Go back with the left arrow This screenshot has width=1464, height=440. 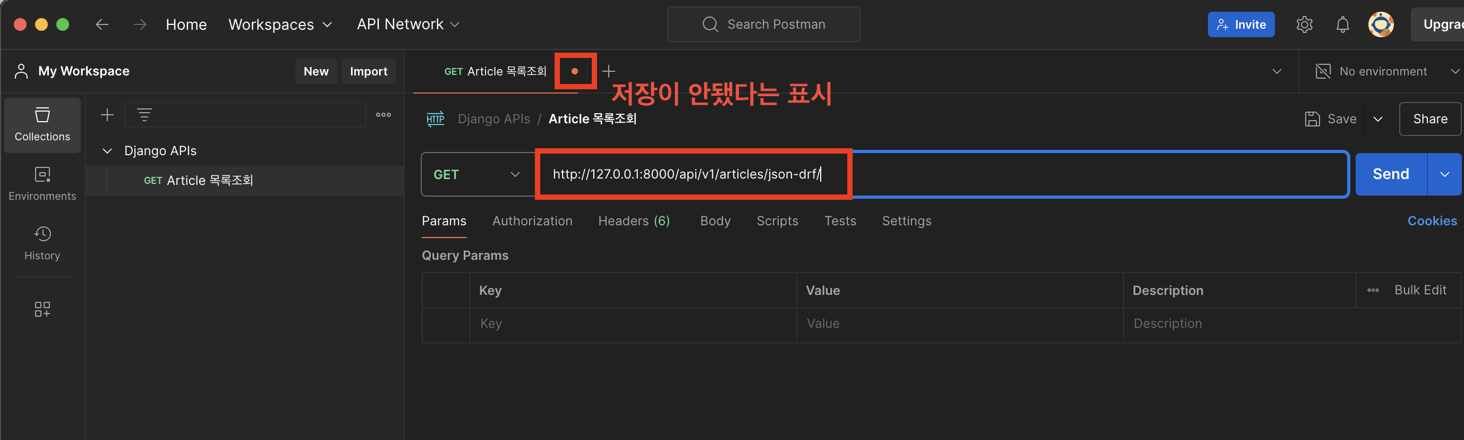tap(102, 24)
